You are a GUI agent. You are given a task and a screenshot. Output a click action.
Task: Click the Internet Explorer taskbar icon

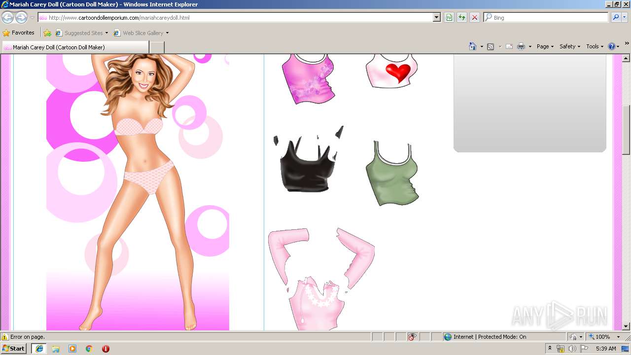point(39,349)
